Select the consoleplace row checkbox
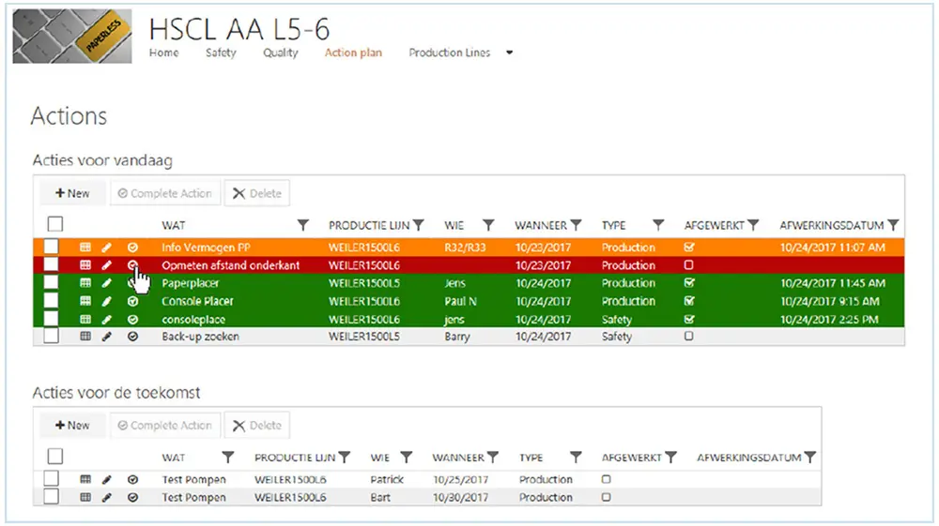This screenshot has height=526, width=939. pyautogui.click(x=52, y=318)
